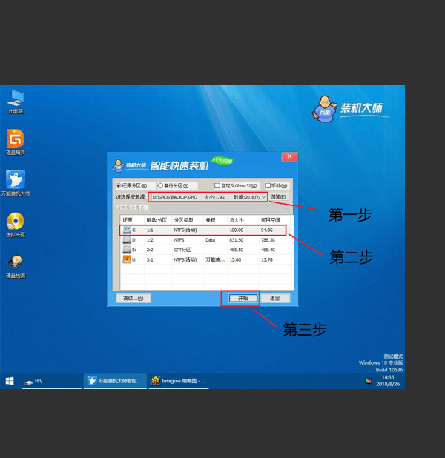Expand the BACKUP.GHO install source dropdown
445x458 pixels.
263,197
